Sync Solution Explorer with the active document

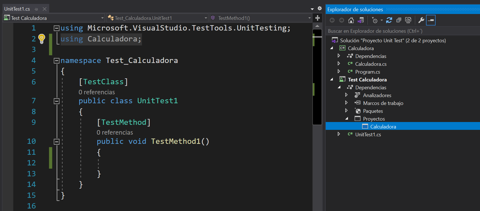tap(389, 20)
